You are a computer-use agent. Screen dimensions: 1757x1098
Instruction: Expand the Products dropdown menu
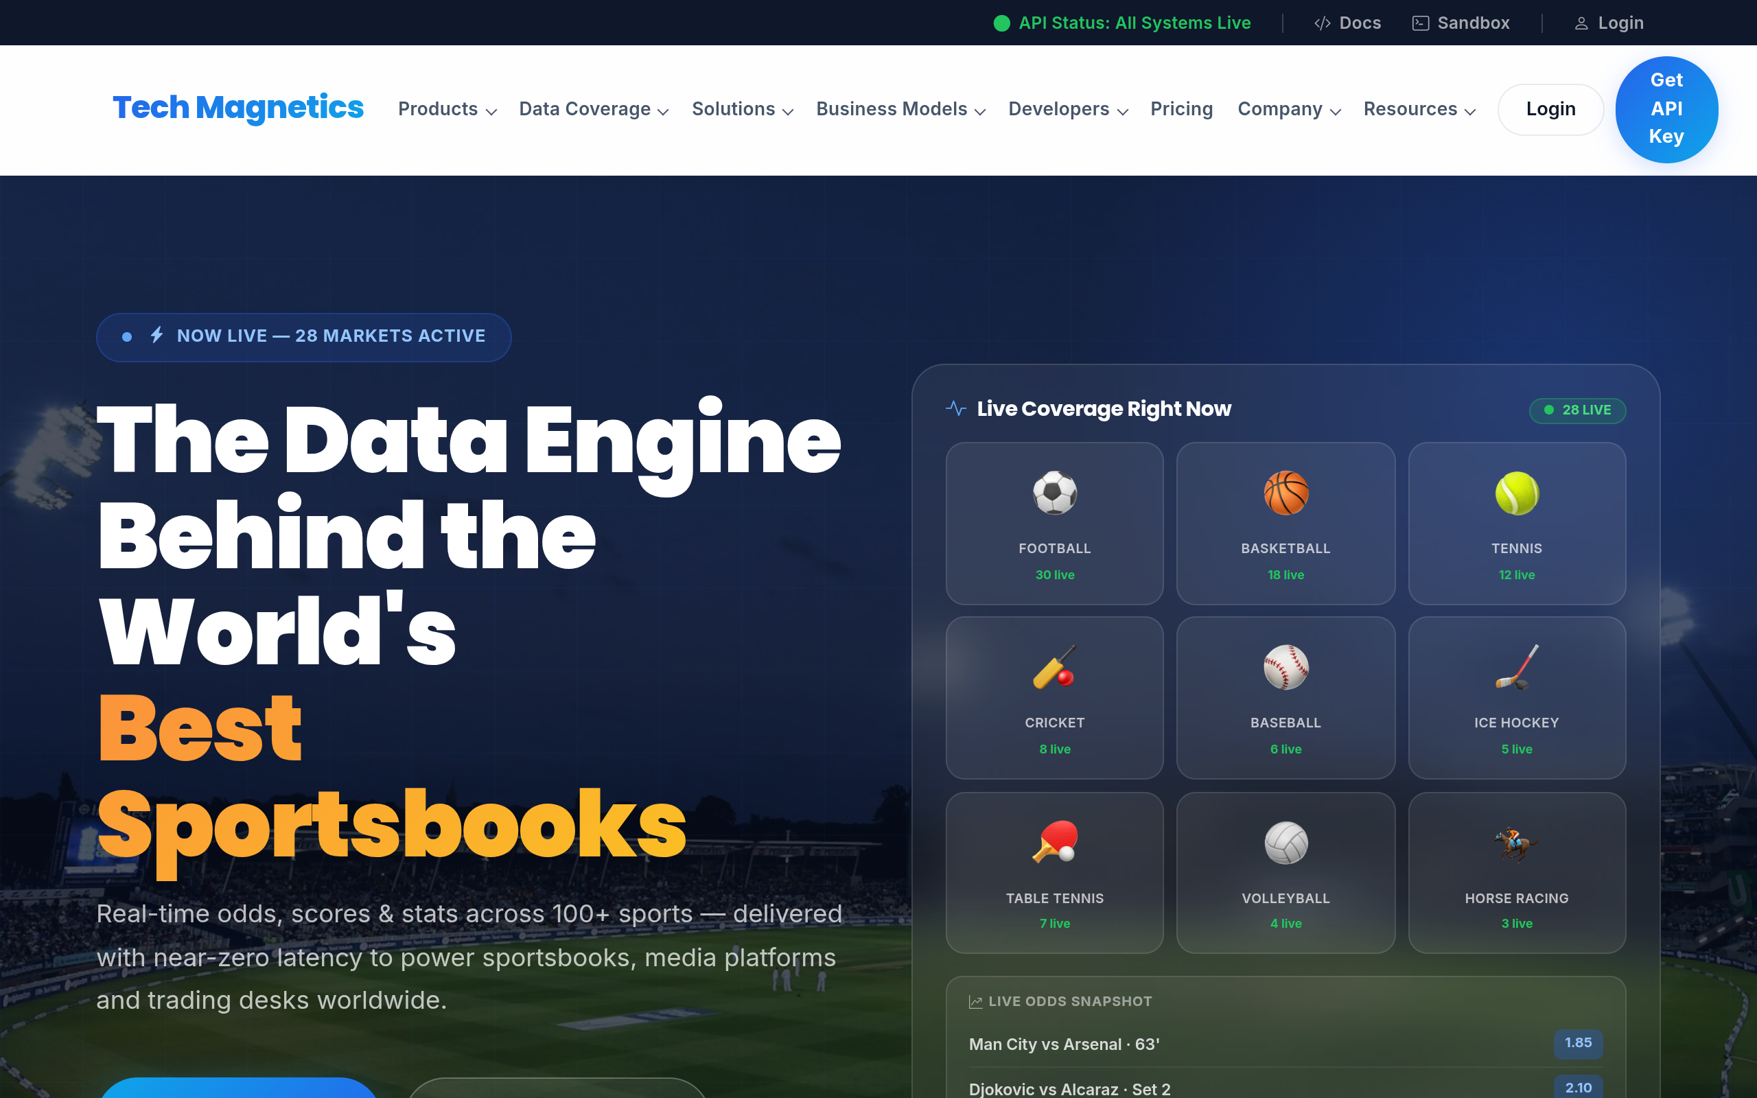coord(447,109)
